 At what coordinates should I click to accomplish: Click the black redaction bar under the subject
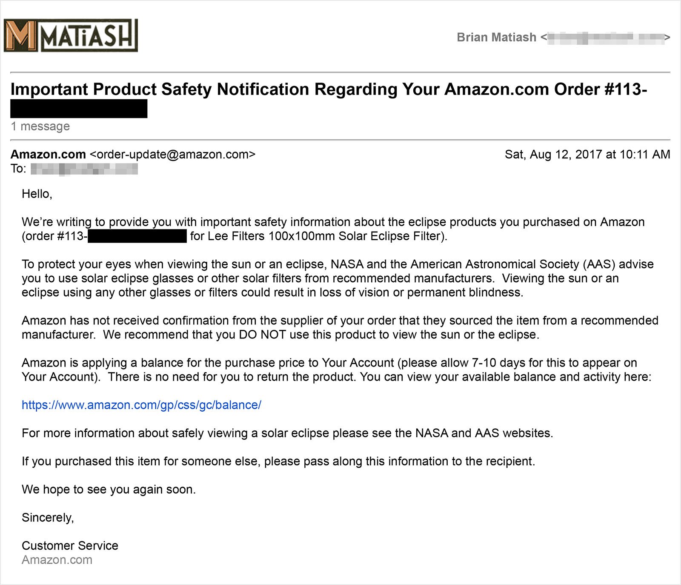79,109
